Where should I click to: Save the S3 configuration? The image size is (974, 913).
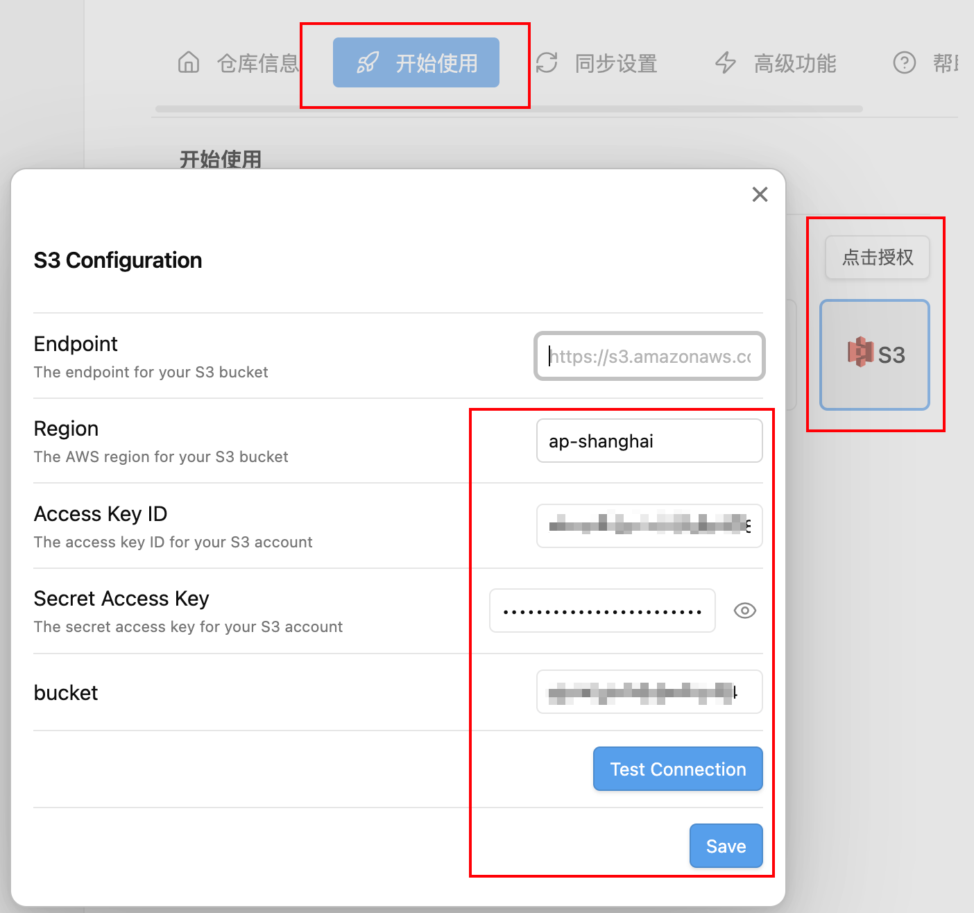pos(726,846)
